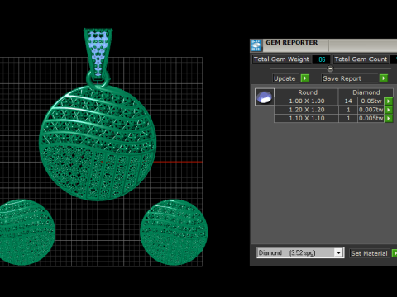This screenshot has width=397, height=297.
Task: Click green arrow for 1.10 X 1.10 row
Action: [389, 118]
